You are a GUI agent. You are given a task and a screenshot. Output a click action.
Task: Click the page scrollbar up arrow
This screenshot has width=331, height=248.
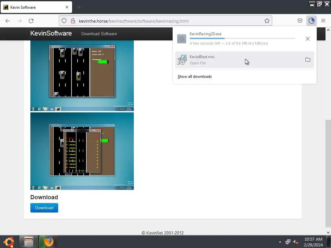[x=328, y=30]
